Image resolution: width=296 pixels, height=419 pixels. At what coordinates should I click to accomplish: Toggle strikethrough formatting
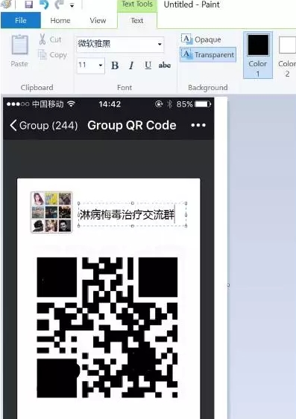(165, 65)
